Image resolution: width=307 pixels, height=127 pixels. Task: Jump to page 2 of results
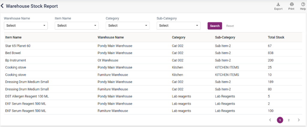(289, 120)
